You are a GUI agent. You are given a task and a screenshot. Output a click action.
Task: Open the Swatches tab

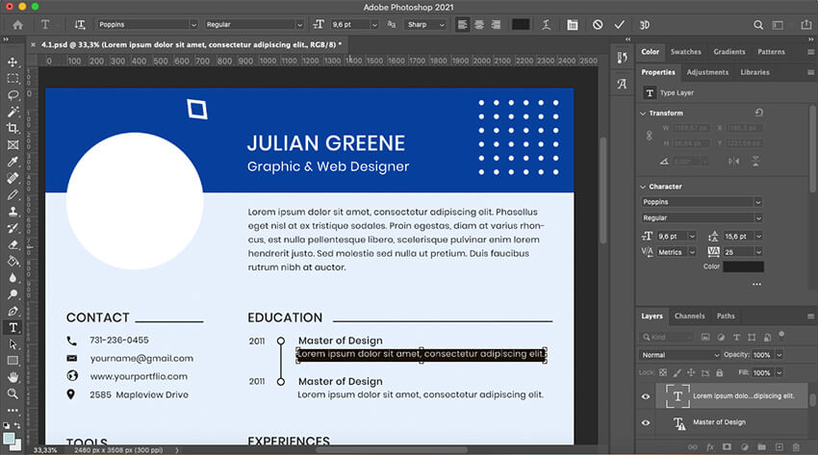[x=685, y=52]
